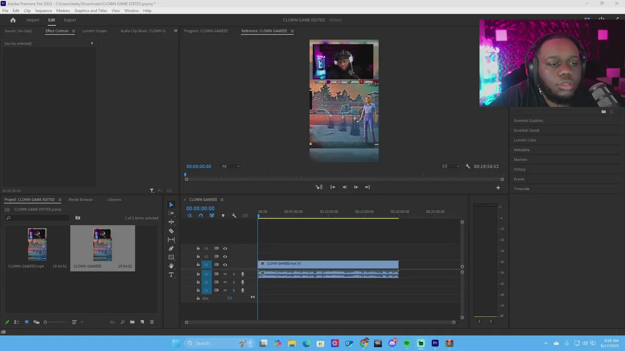The height and width of the screenshot is (351, 625).
Task: Hide track V3 with eye icon
Action: point(225,248)
